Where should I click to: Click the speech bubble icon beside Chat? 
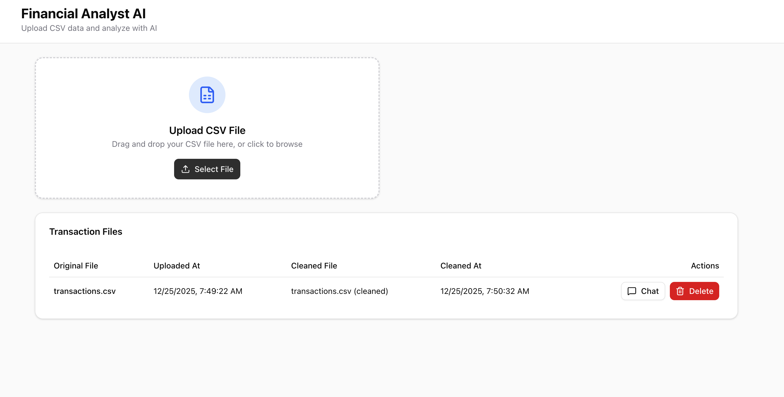pos(632,291)
